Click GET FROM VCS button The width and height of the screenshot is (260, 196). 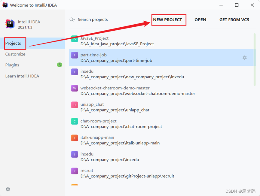tap(234, 20)
